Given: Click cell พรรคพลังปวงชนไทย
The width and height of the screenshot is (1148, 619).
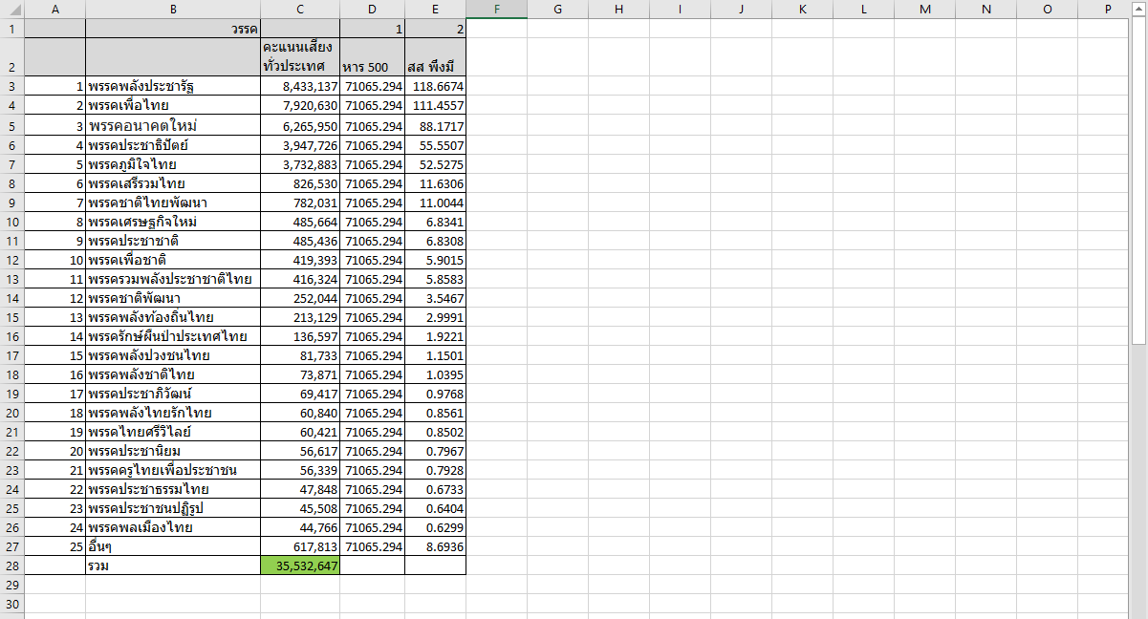Looking at the screenshot, I should [x=173, y=354].
